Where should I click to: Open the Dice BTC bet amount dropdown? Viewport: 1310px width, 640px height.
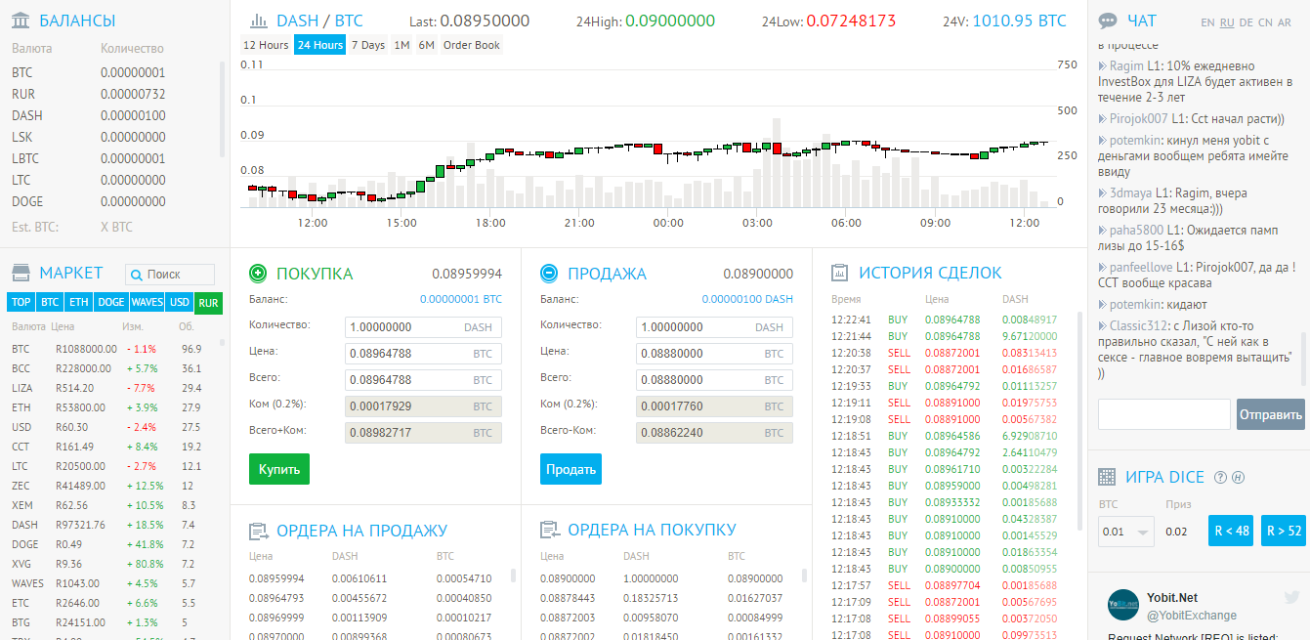(x=1126, y=532)
